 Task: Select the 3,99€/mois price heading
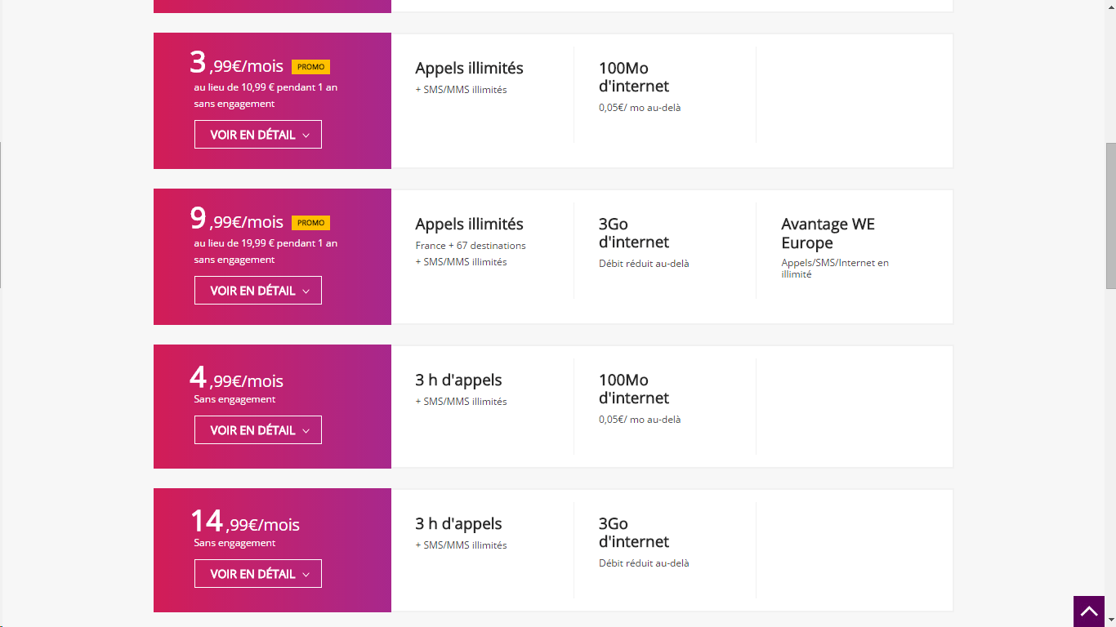pyautogui.click(x=237, y=64)
